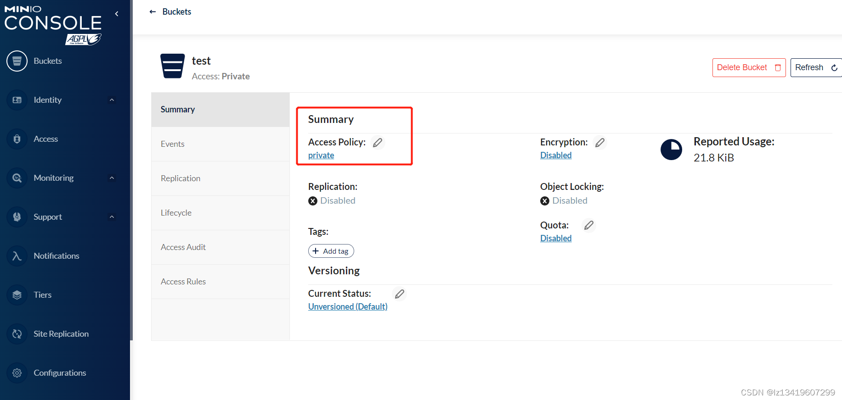Click the Notifications lambda icon
This screenshot has width=842, height=400.
click(17, 256)
